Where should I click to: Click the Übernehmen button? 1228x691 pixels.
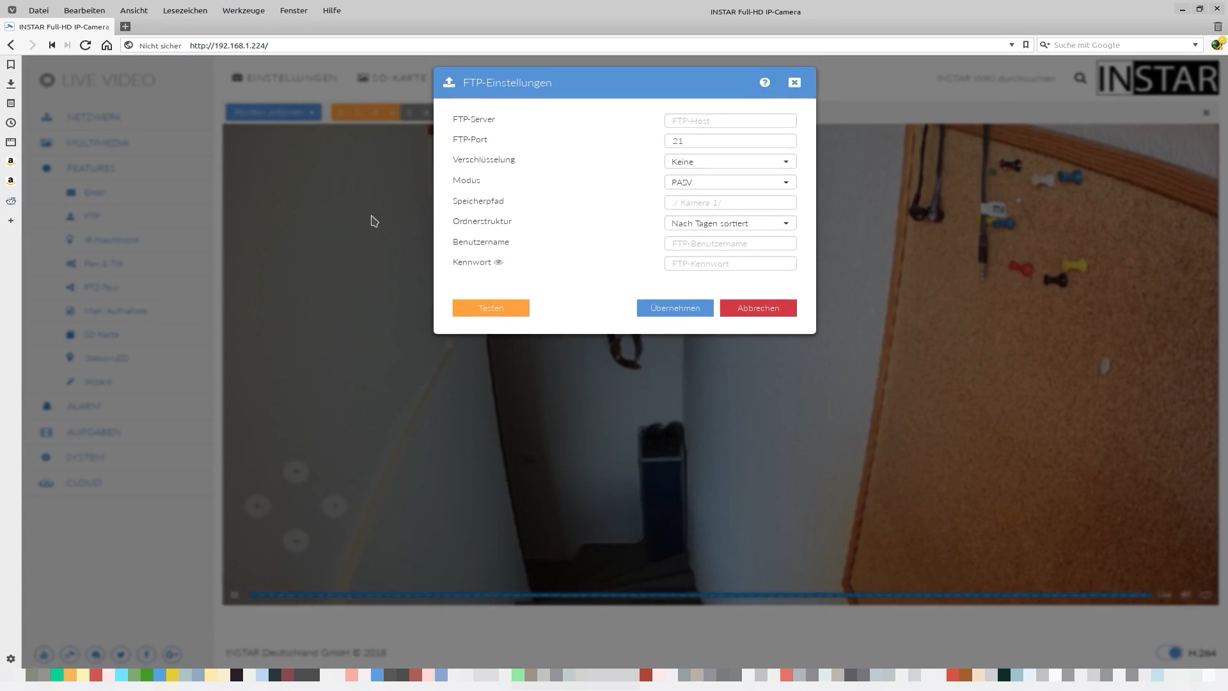point(675,308)
